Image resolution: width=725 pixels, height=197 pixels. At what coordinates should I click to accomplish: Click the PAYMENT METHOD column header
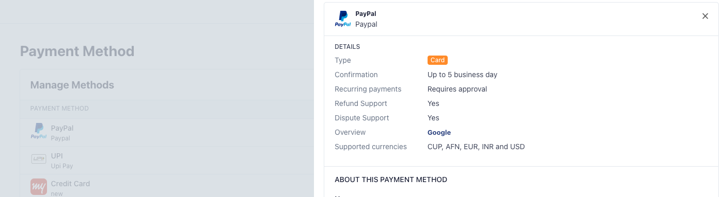click(59, 109)
